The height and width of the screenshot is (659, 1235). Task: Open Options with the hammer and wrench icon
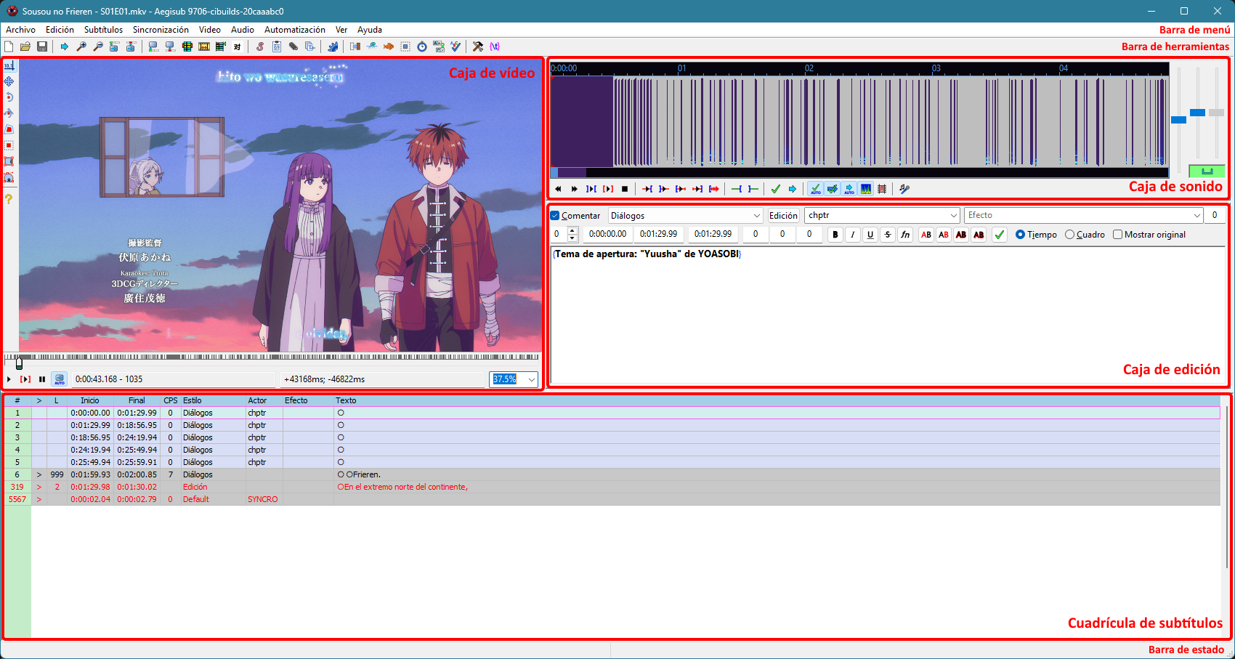pyautogui.click(x=478, y=47)
